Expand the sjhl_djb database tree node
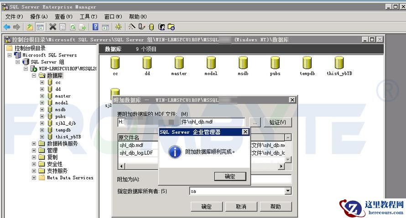This screenshot has height=218, width=406. pyautogui.click(x=42, y=123)
